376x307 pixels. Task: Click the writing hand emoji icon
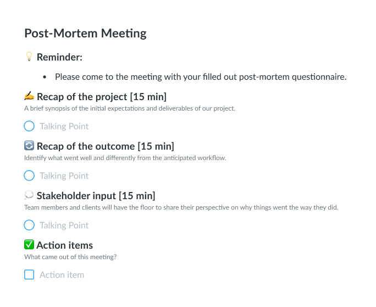click(x=29, y=96)
